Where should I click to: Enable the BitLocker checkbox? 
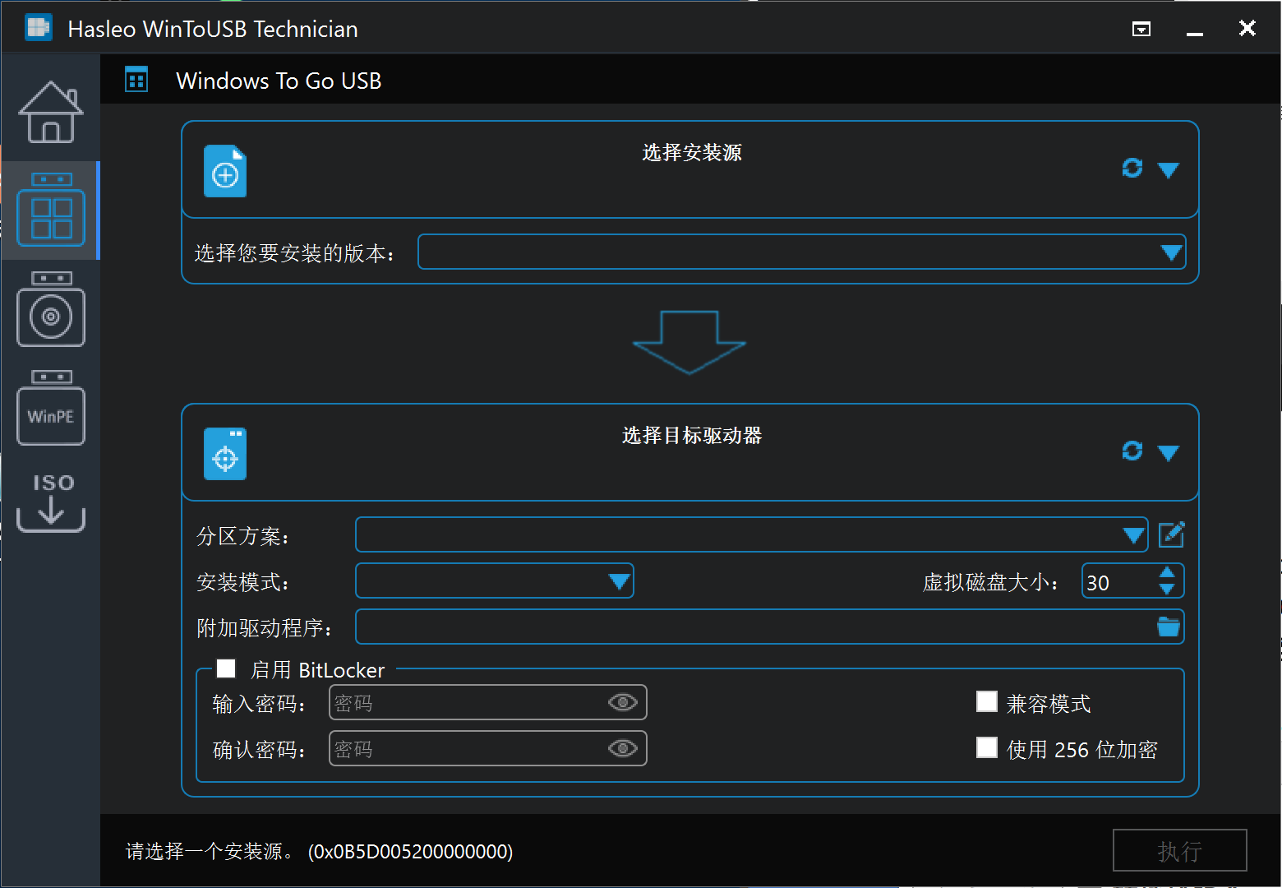point(226,668)
